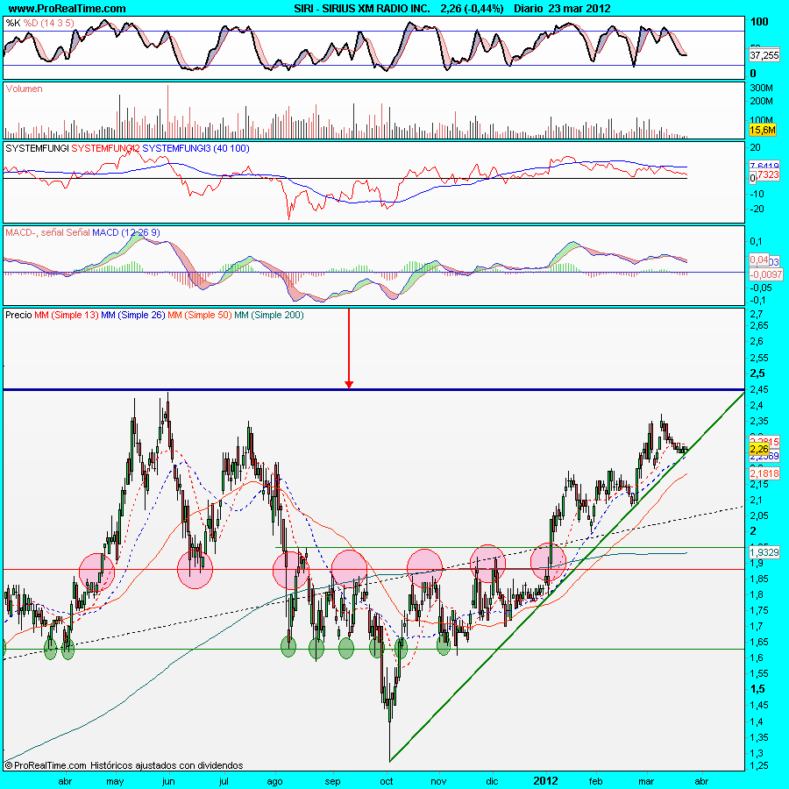The height and width of the screenshot is (789, 789).
Task: Click the Diario timeframe label
Action: 528,9
